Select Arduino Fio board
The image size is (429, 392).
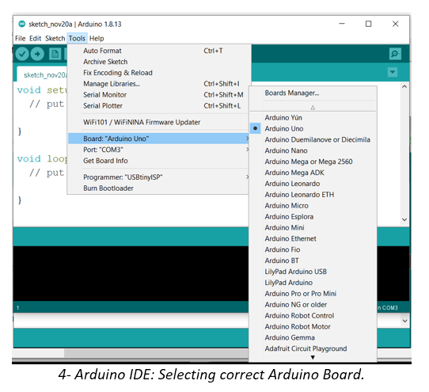coord(313,249)
